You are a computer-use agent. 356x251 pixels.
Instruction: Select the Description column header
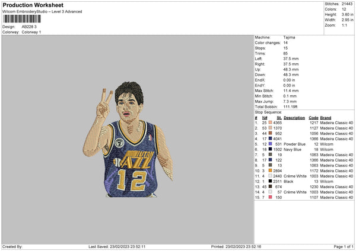pyautogui.click(x=294, y=118)
